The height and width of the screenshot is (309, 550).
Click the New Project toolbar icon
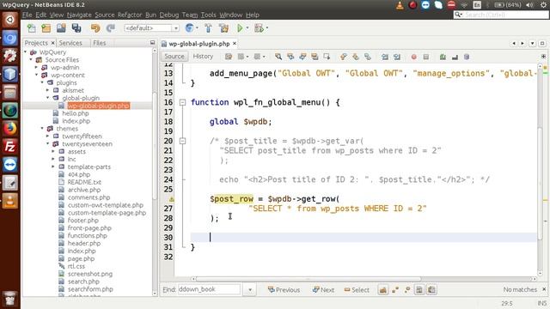(x=46, y=28)
